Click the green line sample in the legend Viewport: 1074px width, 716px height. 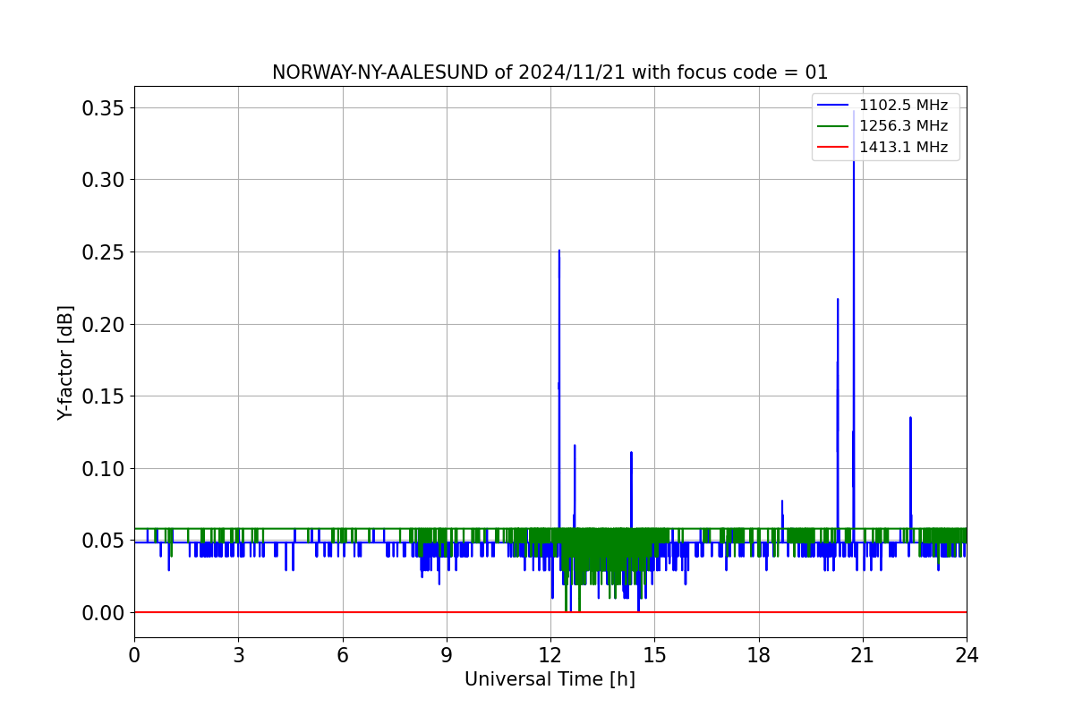pyautogui.click(x=833, y=127)
